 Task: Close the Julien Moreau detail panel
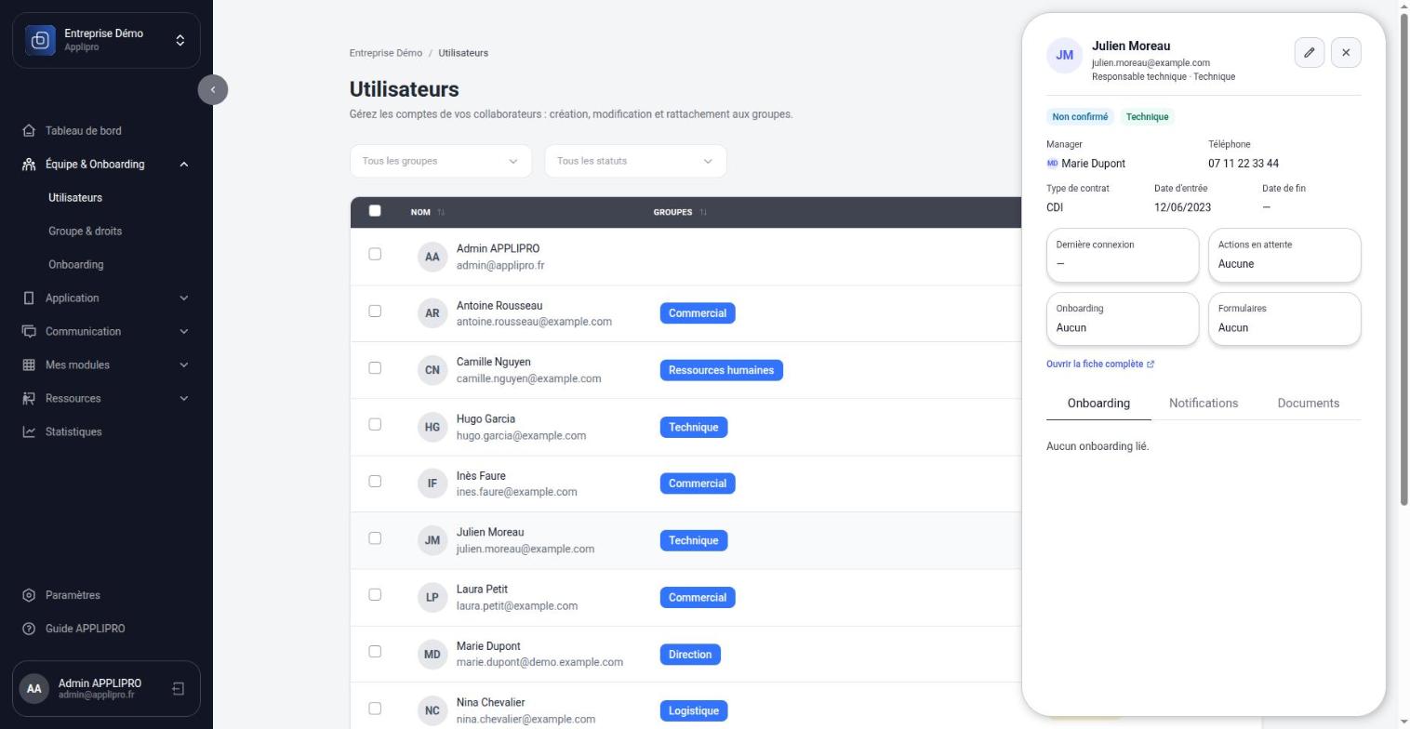[1346, 53]
